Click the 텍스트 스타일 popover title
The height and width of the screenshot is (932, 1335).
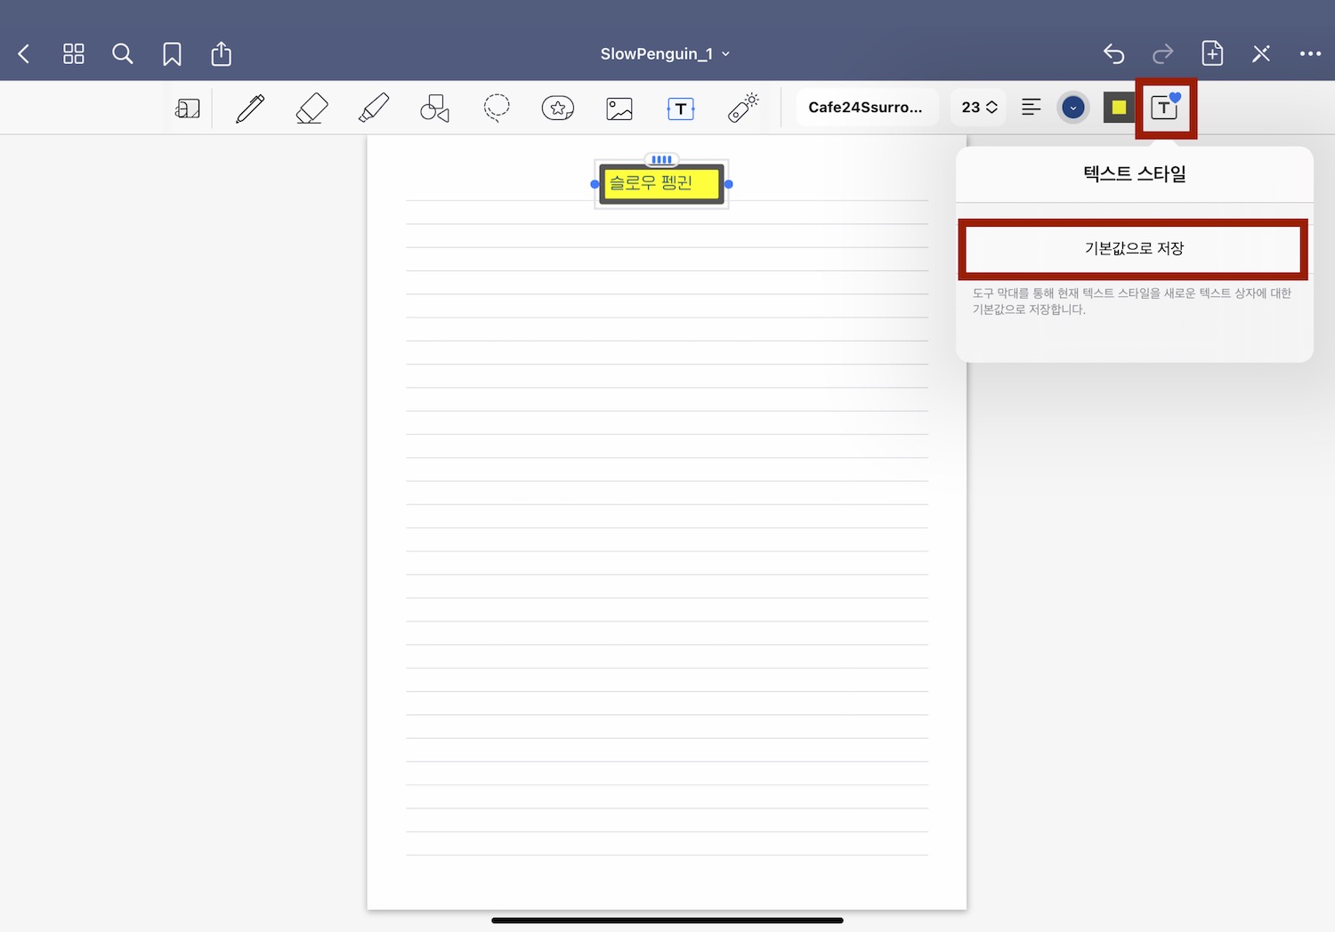[1135, 173]
